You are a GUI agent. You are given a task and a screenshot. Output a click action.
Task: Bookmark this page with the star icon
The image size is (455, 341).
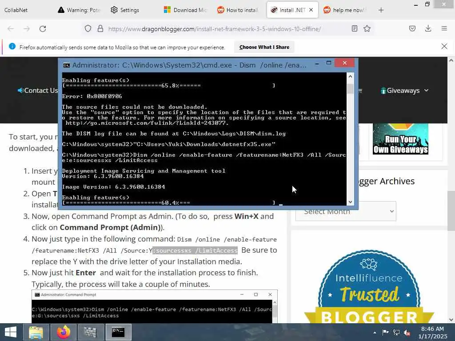367,28
